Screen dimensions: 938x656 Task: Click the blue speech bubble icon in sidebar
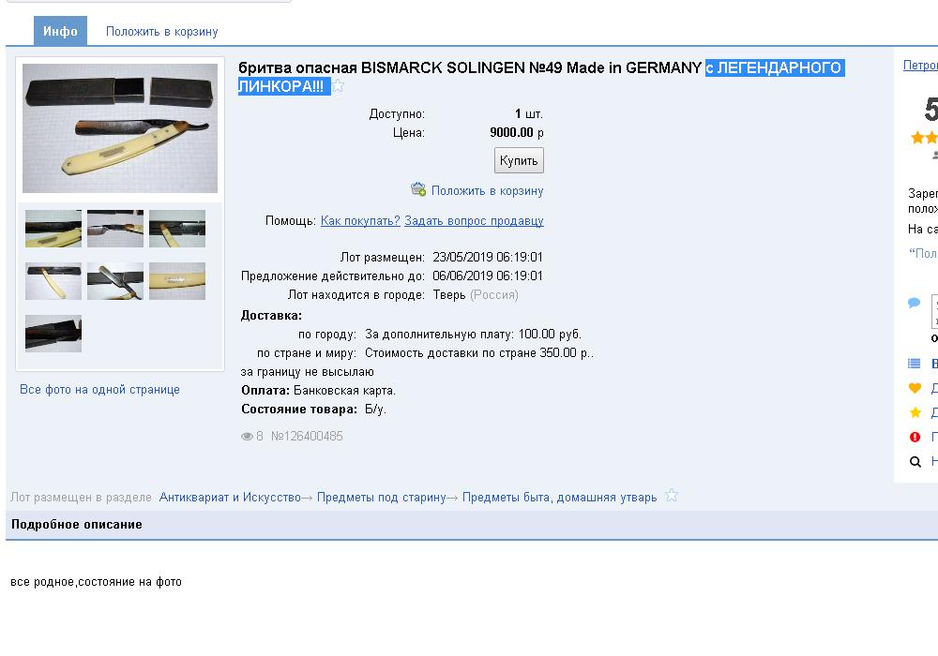click(915, 303)
